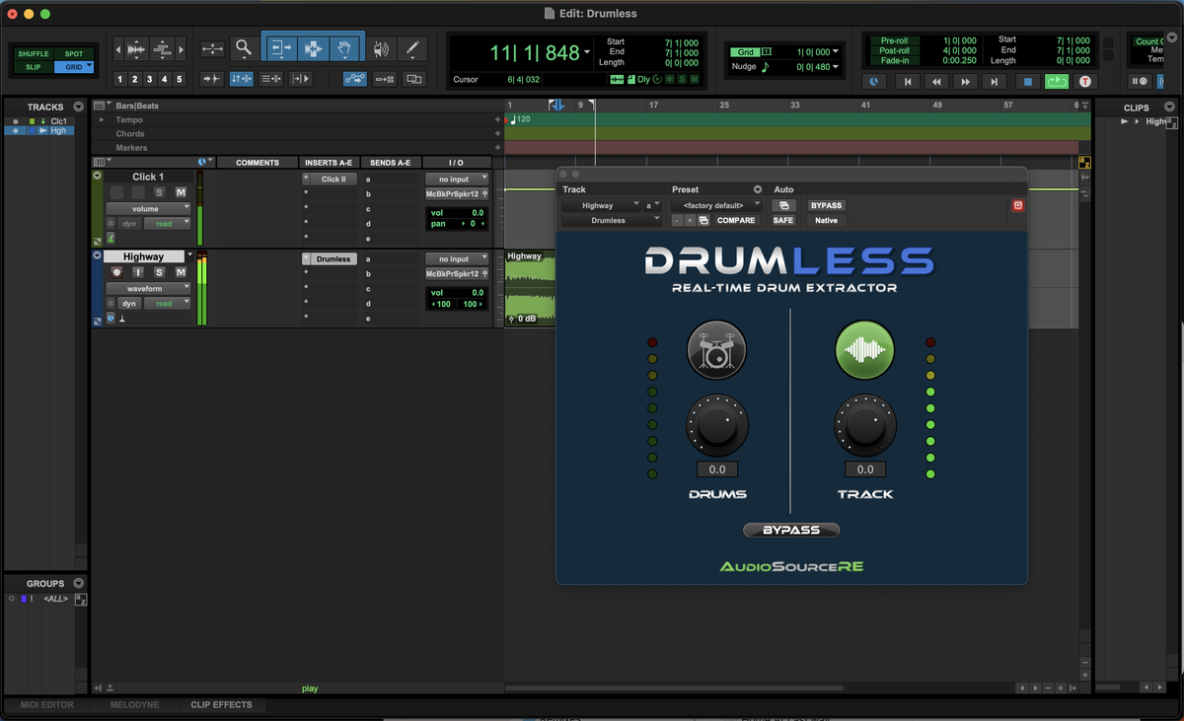Select the Pencil tool
Screen dimensions: 1184x721
411,48
